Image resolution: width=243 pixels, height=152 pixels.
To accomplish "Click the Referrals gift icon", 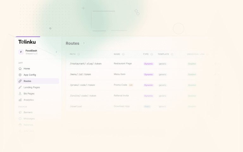I will [20, 125].
